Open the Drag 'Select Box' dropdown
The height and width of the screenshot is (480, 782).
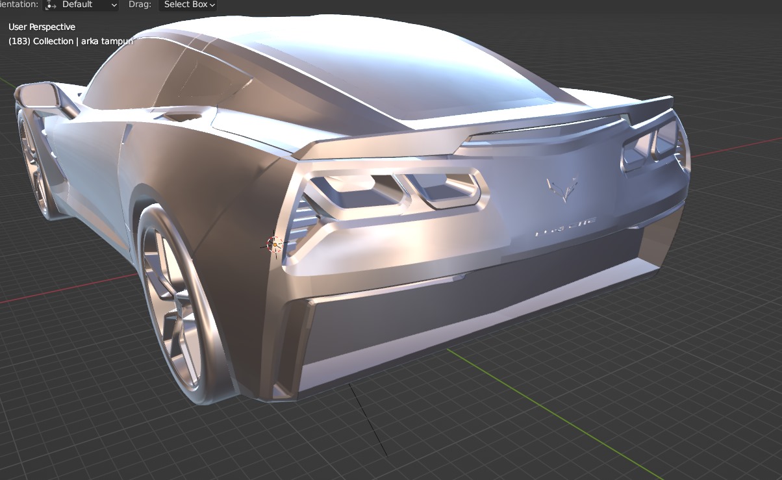pos(188,5)
